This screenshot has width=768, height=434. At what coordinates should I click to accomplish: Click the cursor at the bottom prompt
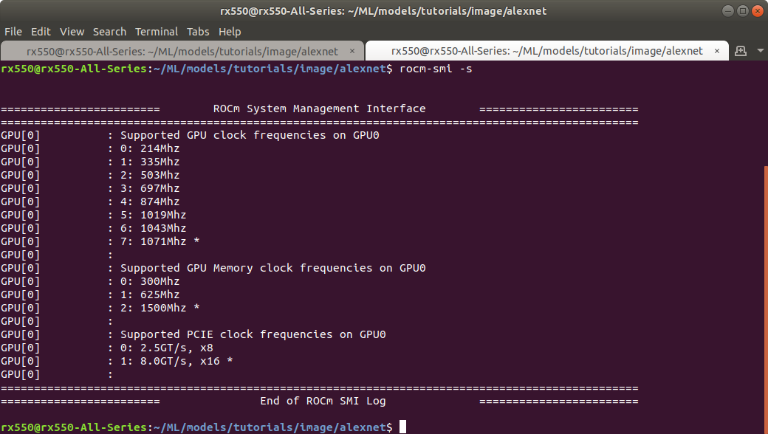[x=402, y=427]
